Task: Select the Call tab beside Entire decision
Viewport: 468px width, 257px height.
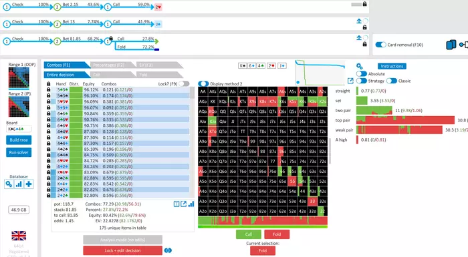Action: pos(113,75)
